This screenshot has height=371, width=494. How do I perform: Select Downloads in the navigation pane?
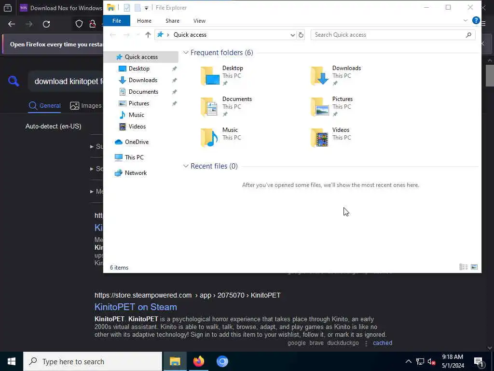pos(143,80)
